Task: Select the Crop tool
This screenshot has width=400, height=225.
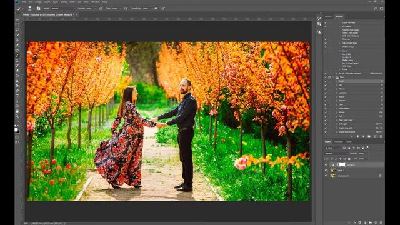Action: pyautogui.click(x=17, y=40)
